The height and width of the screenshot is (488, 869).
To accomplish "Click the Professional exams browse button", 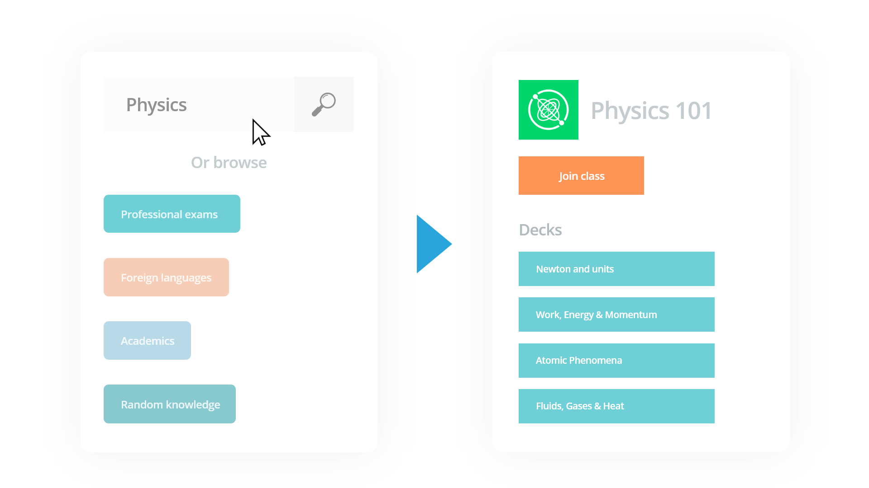I will click(x=172, y=213).
